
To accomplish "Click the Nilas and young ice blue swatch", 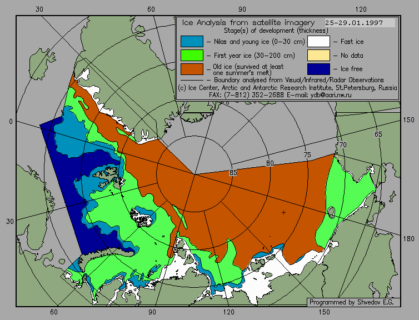I will pyautogui.click(x=192, y=42).
